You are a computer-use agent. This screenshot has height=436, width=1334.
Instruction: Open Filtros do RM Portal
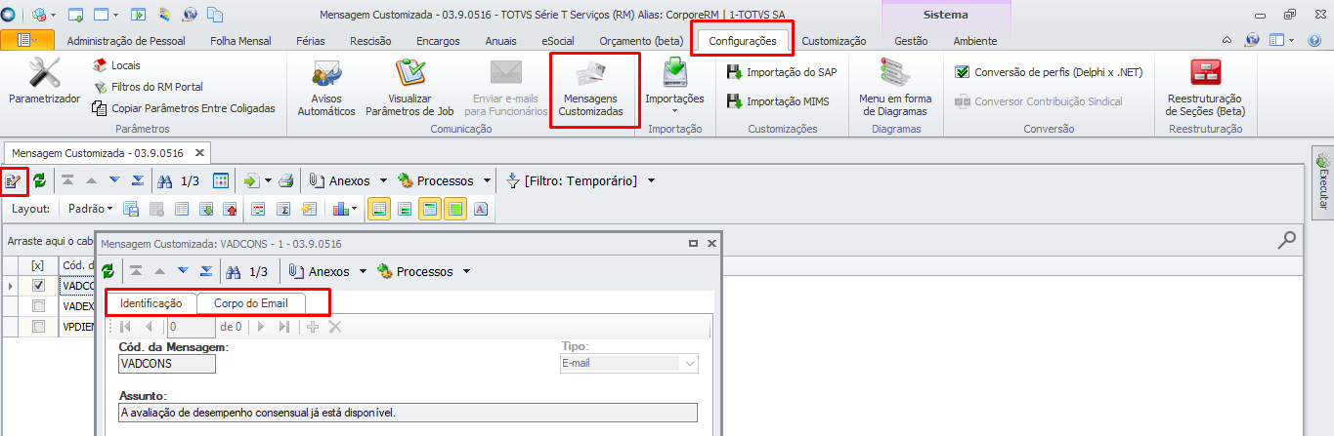pyautogui.click(x=148, y=87)
